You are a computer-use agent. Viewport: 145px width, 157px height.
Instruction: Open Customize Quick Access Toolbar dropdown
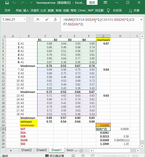(31, 3)
